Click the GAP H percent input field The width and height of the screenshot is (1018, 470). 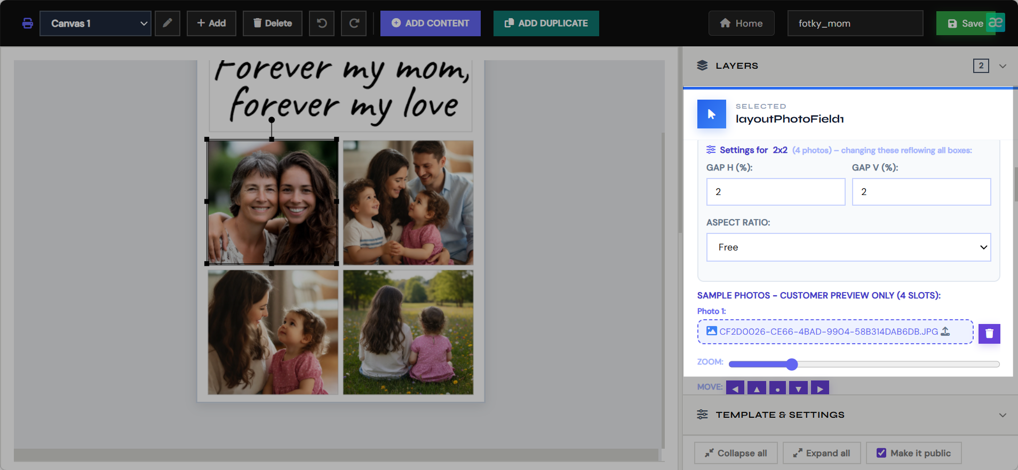click(x=776, y=192)
